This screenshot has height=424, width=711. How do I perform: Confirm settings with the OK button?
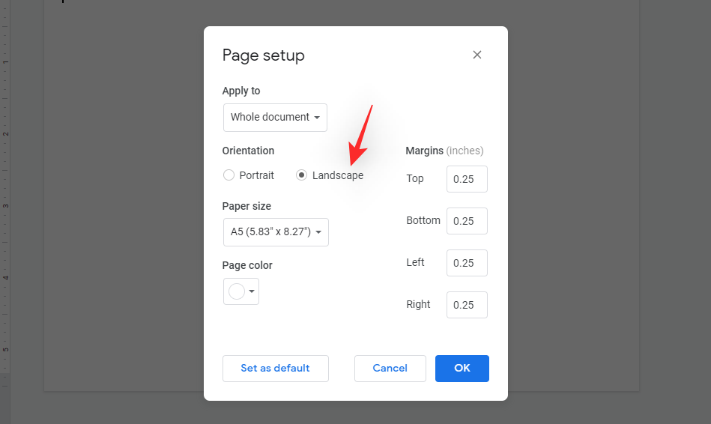coord(462,369)
